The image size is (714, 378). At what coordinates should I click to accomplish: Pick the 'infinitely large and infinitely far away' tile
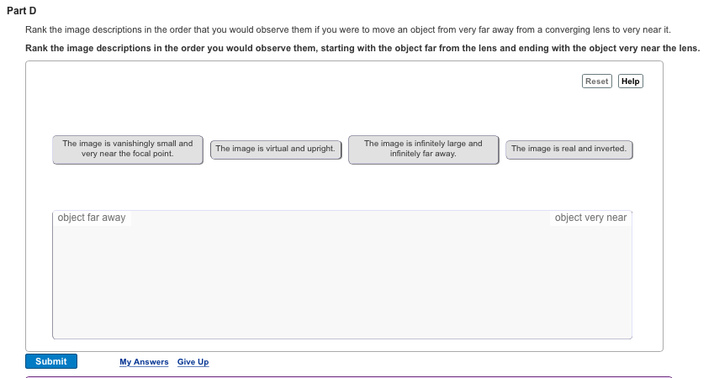pyautogui.click(x=423, y=150)
